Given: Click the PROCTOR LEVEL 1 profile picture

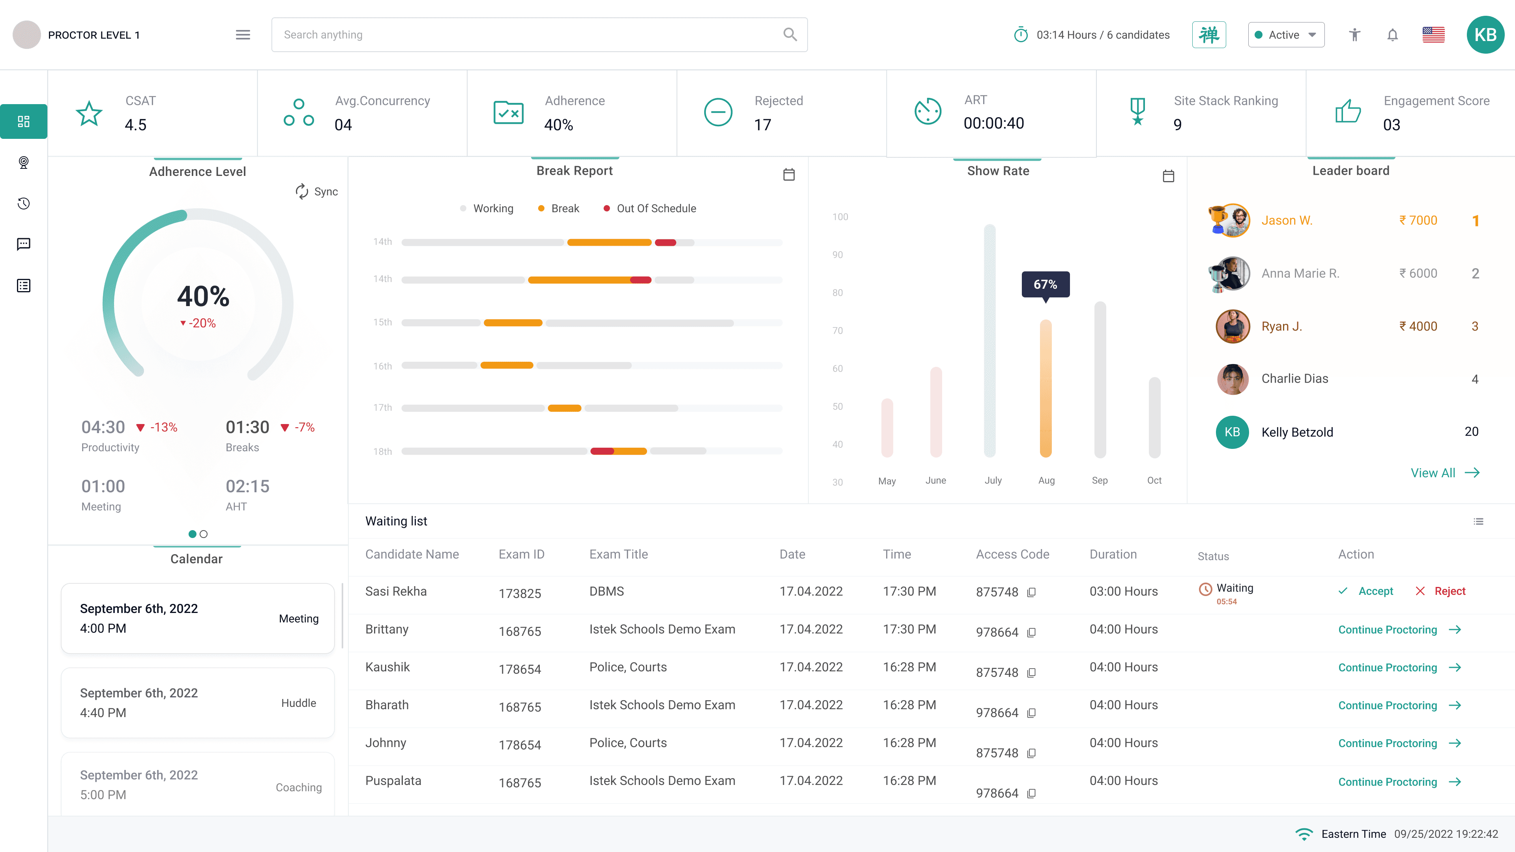Looking at the screenshot, I should coord(26,35).
